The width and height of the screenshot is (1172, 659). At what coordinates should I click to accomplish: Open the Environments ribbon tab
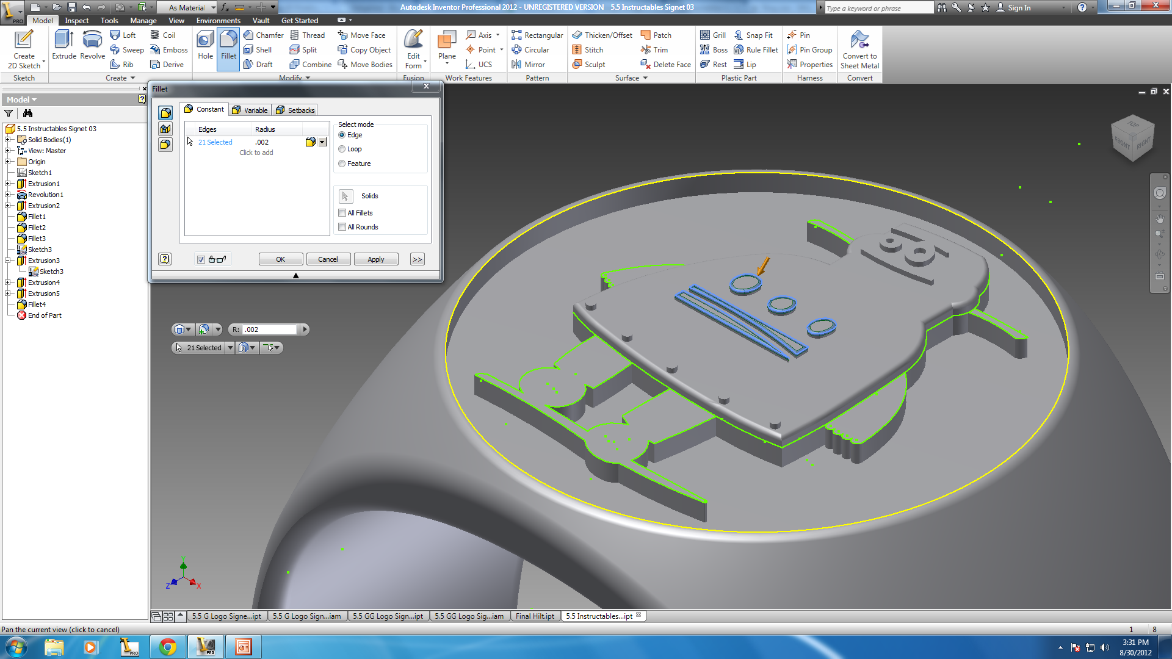coord(219,20)
